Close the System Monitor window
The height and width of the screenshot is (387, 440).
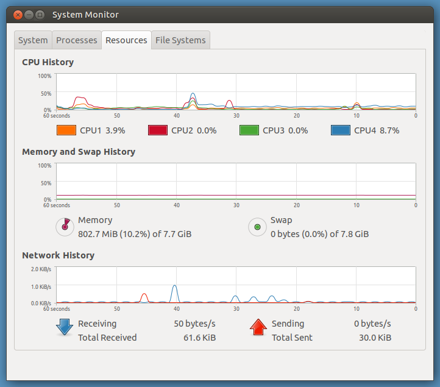17,14
